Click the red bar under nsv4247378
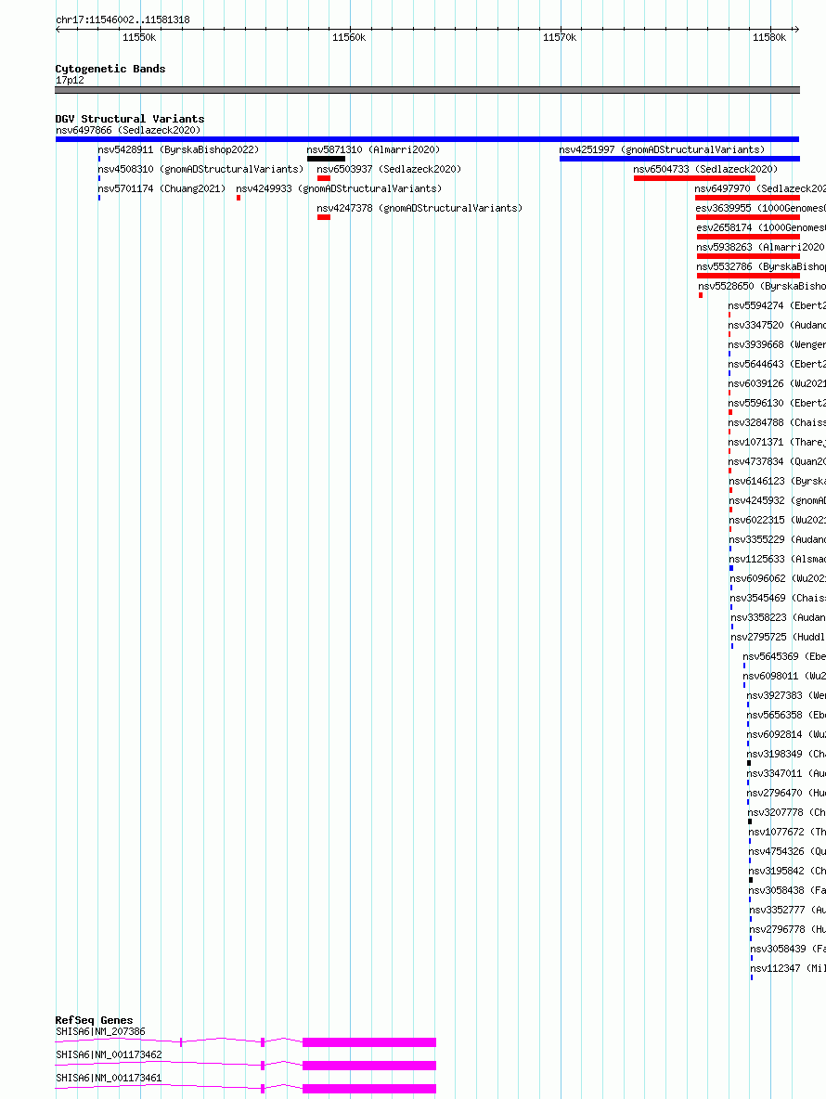Screen dimensions: 826x1099 [324, 218]
